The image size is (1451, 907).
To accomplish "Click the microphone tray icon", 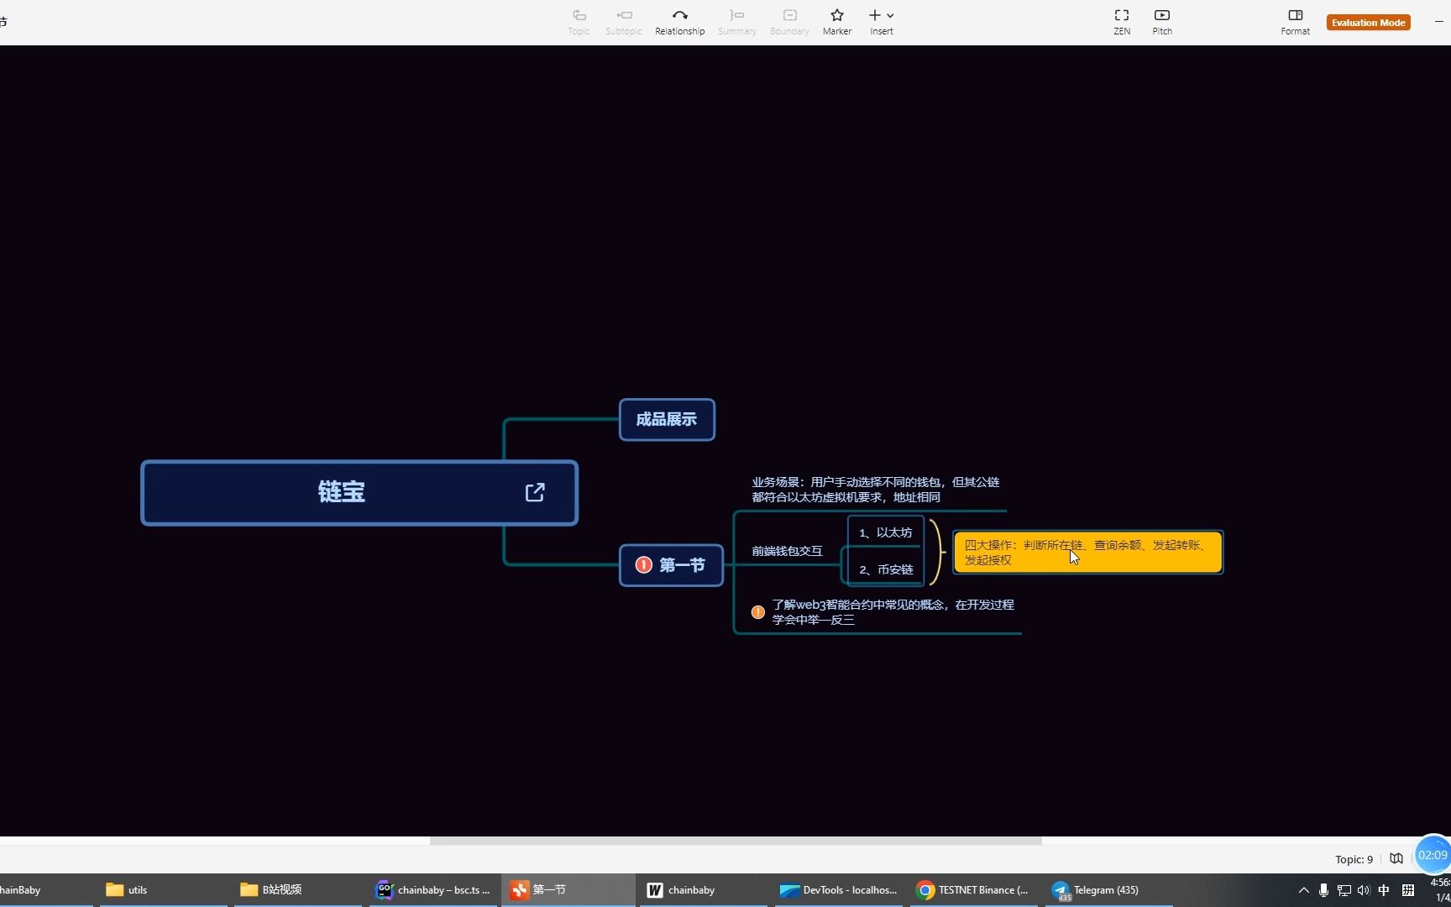I will [x=1323, y=890].
